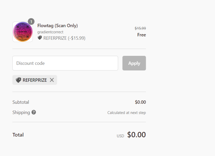Click the quantity badge showing 1
The image size is (215, 156).
31,22
